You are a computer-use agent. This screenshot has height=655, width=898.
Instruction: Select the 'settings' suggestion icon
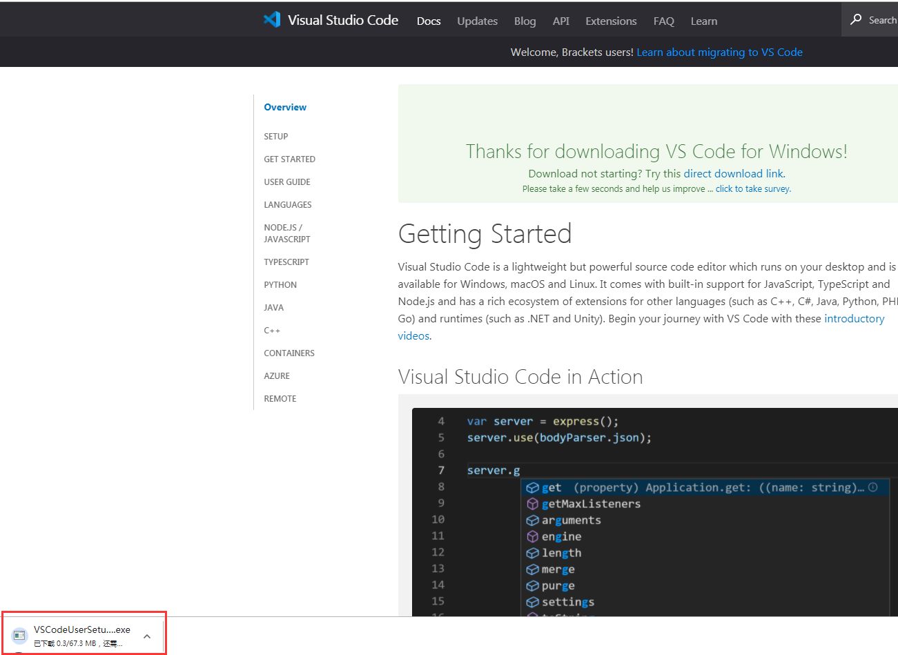[532, 602]
